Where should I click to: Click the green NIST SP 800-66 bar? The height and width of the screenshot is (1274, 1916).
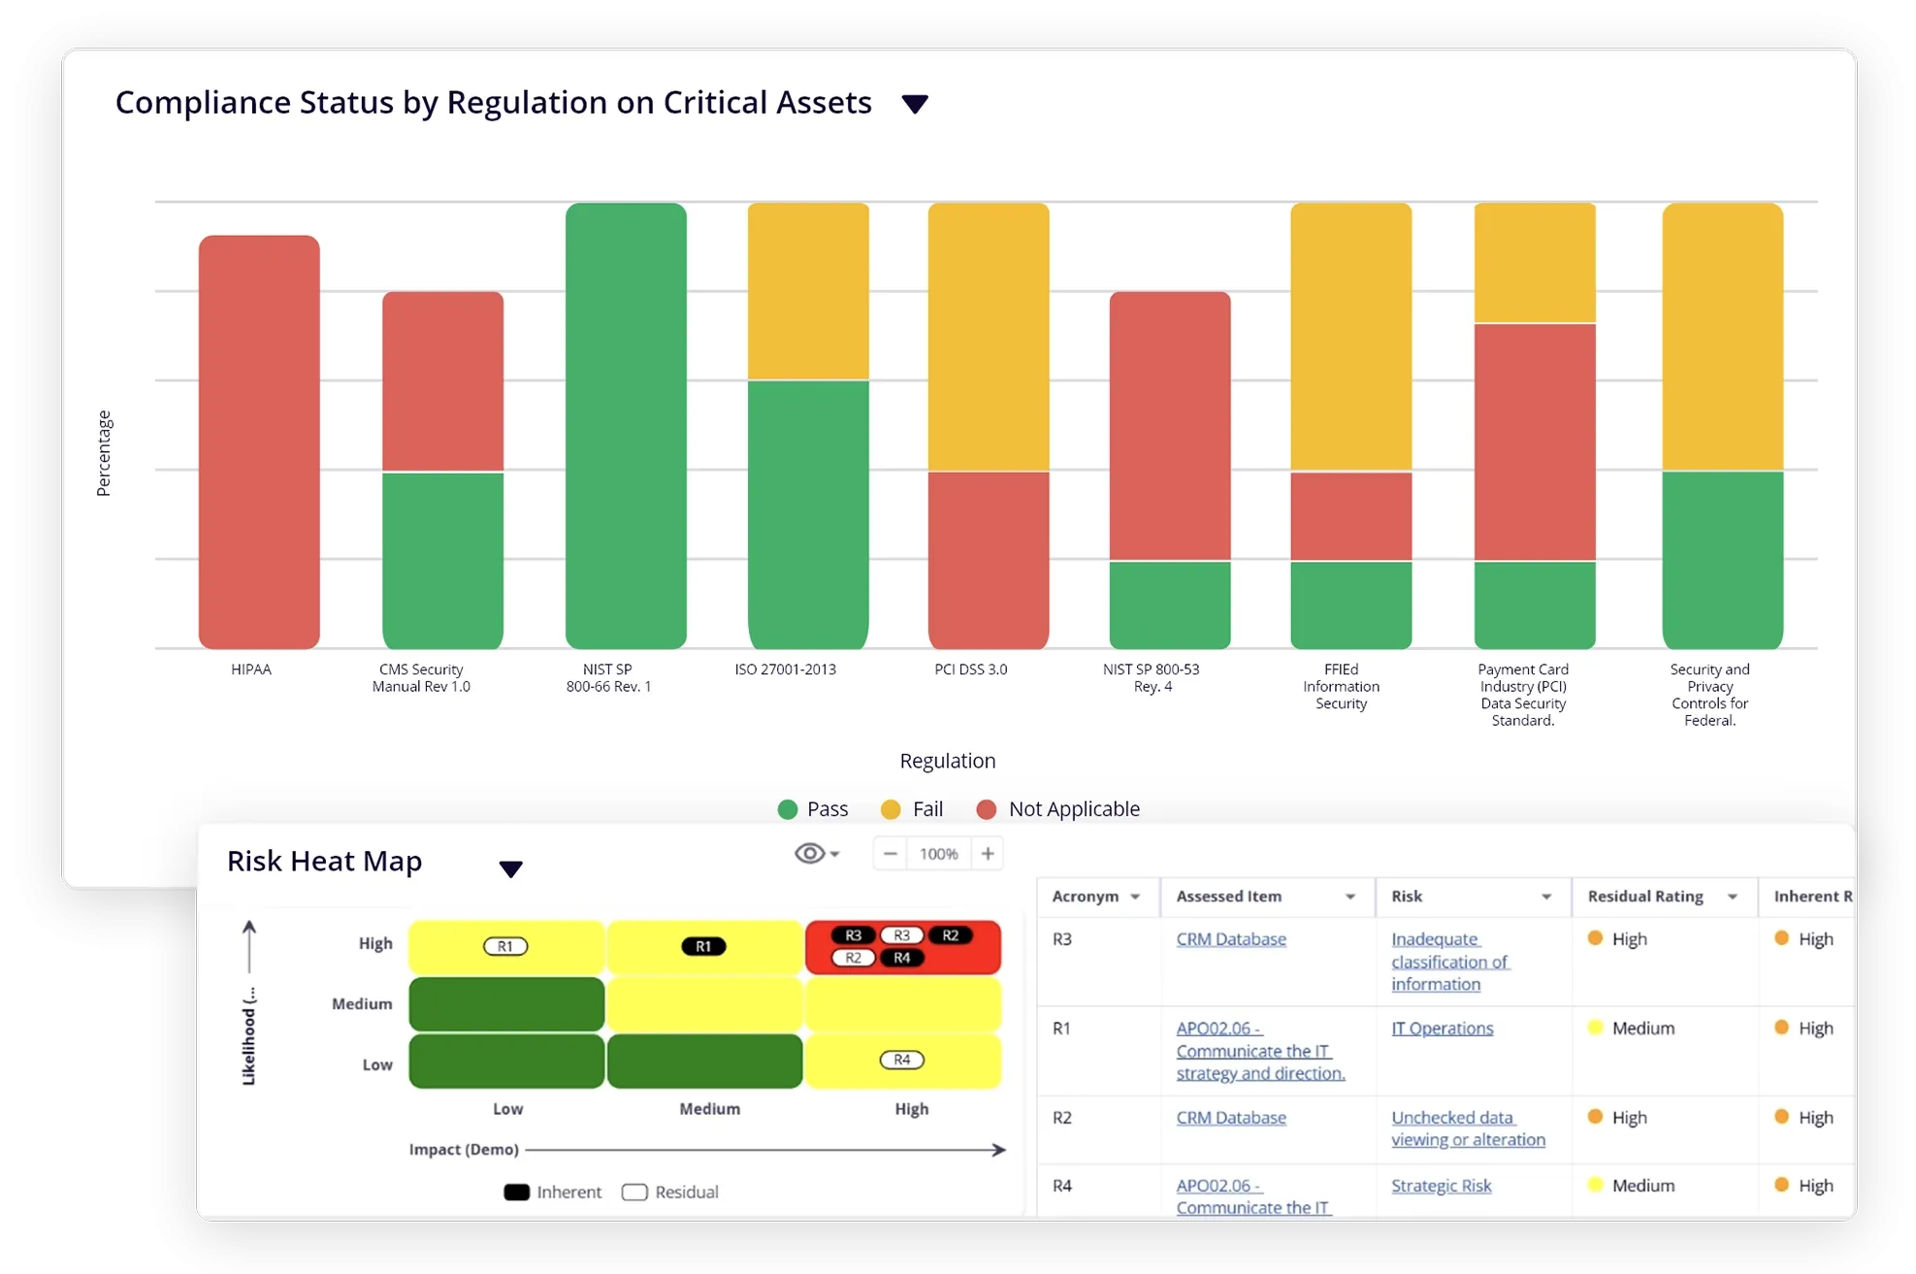(x=626, y=425)
